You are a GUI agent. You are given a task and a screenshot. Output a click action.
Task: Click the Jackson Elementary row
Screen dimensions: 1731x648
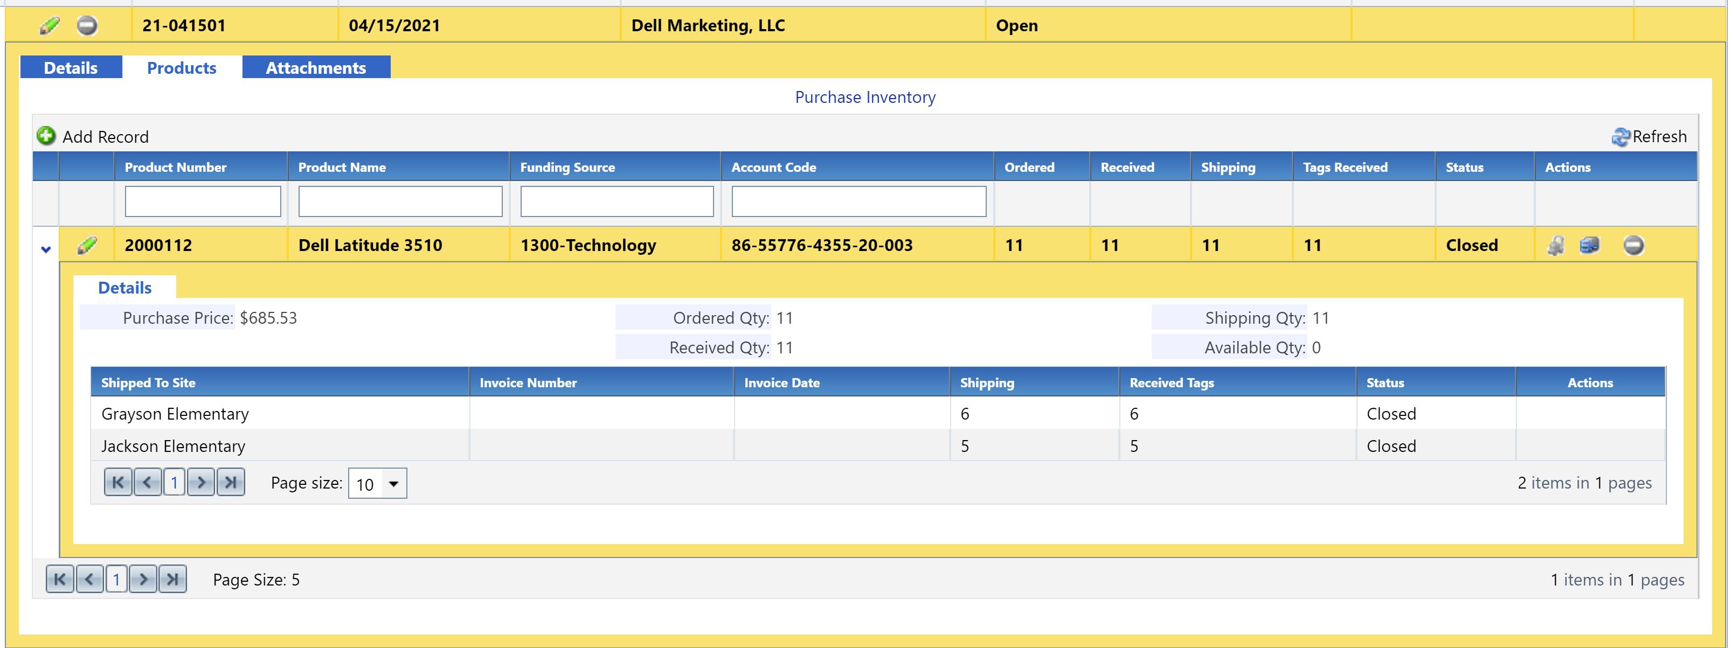click(x=878, y=446)
